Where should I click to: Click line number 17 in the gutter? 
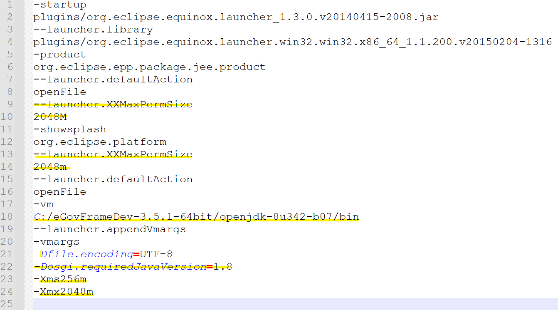pos(7,204)
